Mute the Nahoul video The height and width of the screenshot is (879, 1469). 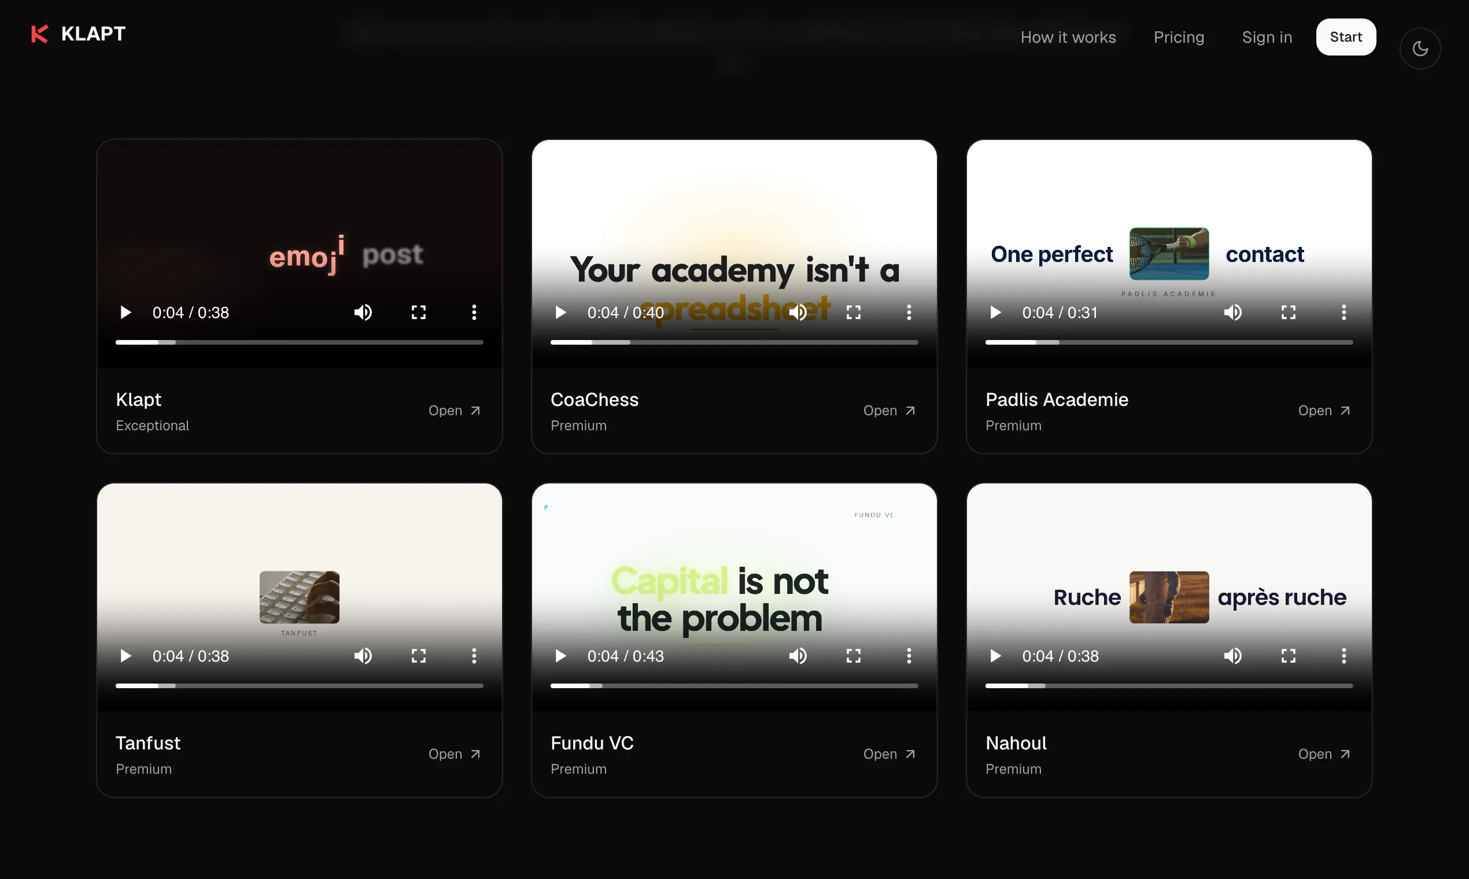click(1232, 656)
